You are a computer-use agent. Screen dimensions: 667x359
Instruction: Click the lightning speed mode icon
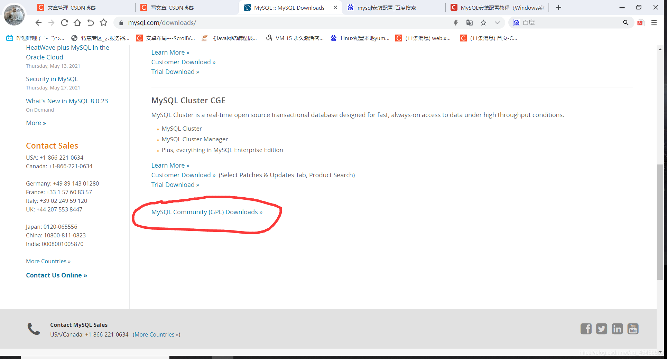(456, 23)
